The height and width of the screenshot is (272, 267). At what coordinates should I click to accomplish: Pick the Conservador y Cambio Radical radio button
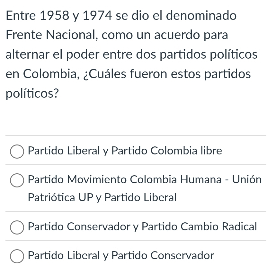point(17,227)
